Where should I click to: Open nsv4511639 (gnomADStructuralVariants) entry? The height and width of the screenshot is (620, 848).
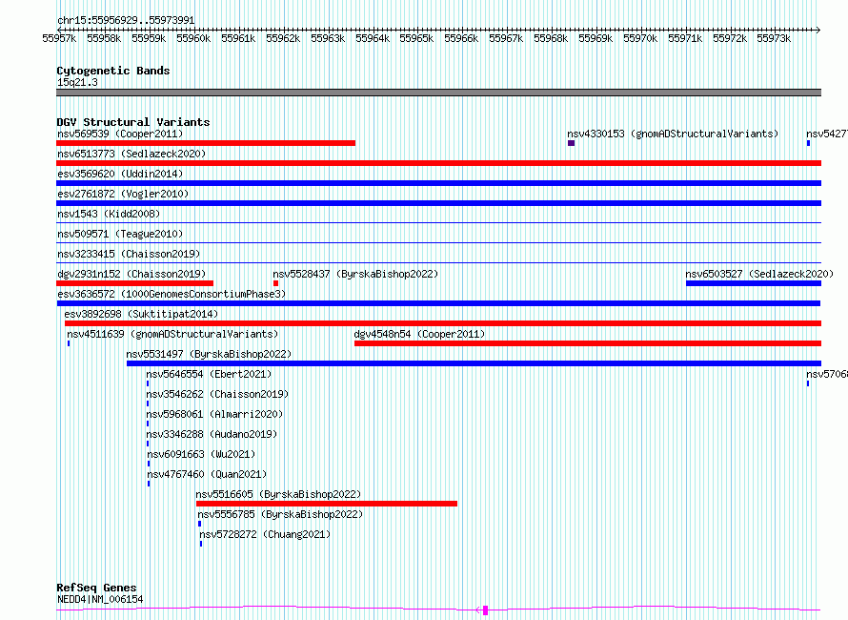172,334
